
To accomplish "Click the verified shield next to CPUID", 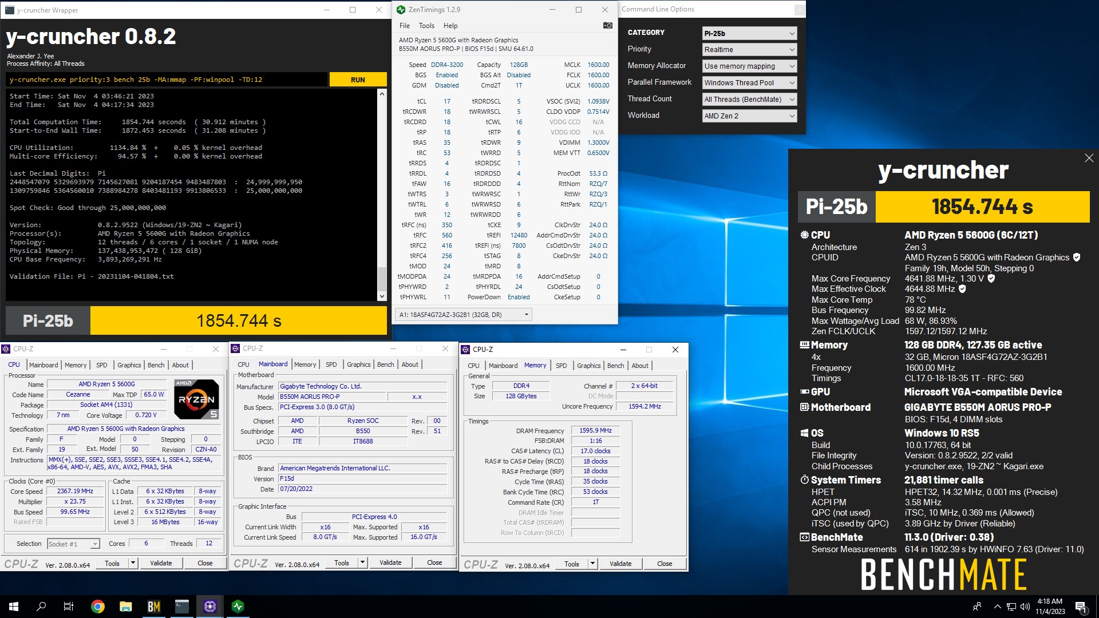I will click(1077, 257).
